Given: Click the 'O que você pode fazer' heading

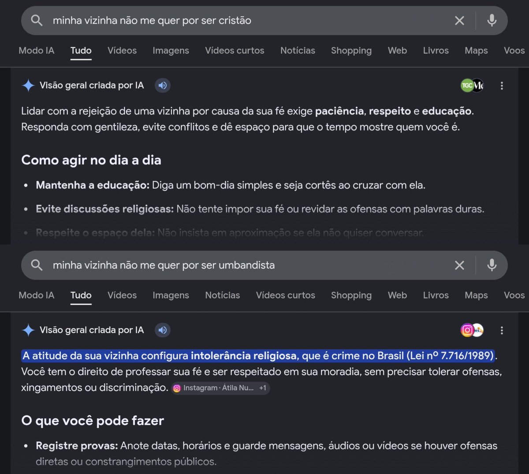Looking at the screenshot, I should pos(93,421).
